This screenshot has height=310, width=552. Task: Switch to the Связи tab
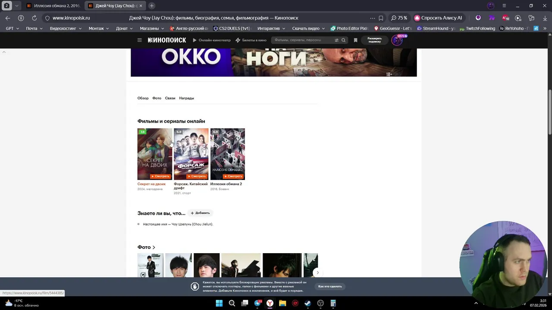pyautogui.click(x=170, y=98)
